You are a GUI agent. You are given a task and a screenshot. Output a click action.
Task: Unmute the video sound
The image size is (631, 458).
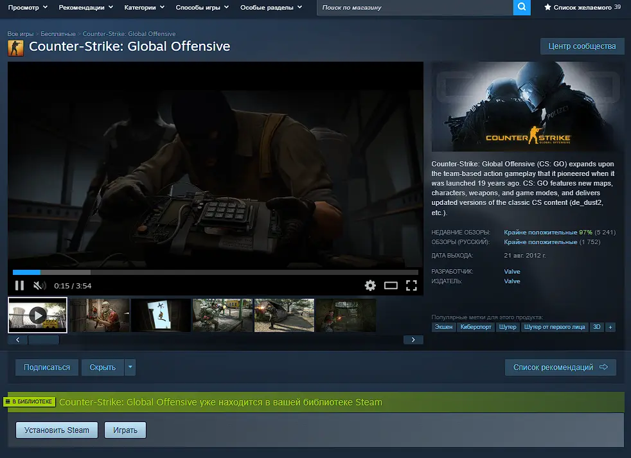(40, 285)
